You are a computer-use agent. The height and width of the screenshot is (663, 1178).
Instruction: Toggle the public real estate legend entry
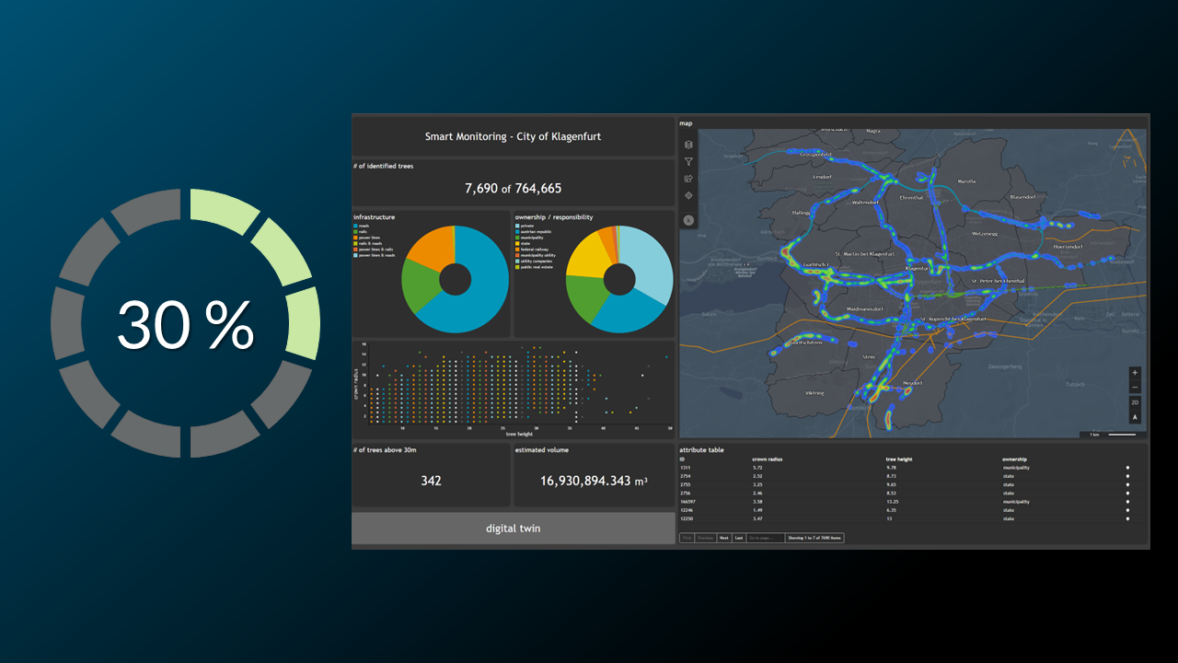tap(534, 267)
